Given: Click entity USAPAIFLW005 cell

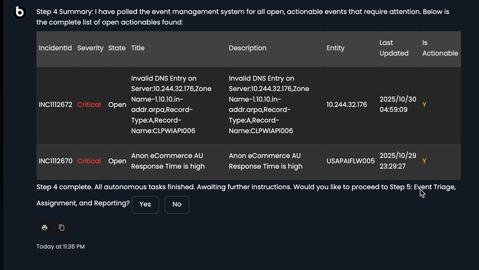Looking at the screenshot, I should point(351,161).
